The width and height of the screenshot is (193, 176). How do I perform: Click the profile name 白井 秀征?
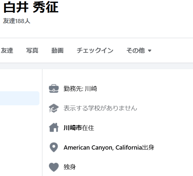[x=31, y=7]
